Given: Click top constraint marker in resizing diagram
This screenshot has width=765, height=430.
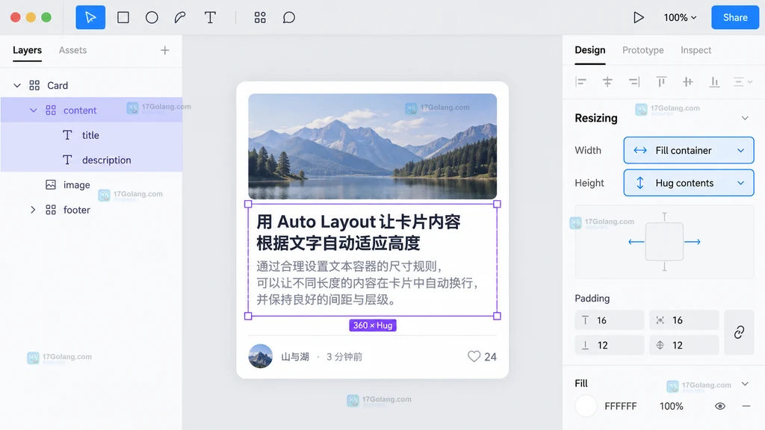Looking at the screenshot, I should [x=664, y=217].
